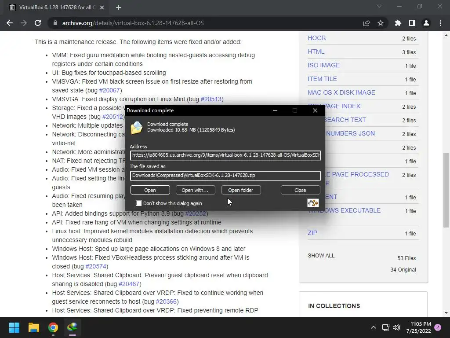The height and width of the screenshot is (338, 450).
Task: Open the ITEM TILE download option
Action: coord(322,79)
